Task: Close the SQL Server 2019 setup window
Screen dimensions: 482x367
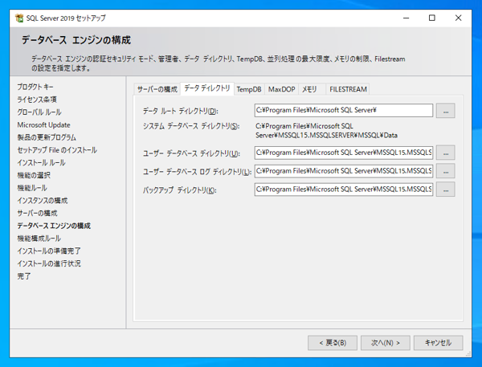Action: [x=458, y=18]
